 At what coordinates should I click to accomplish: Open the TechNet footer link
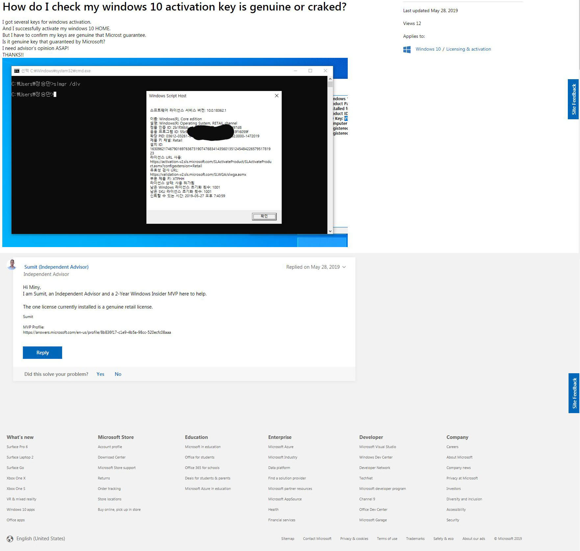(366, 478)
